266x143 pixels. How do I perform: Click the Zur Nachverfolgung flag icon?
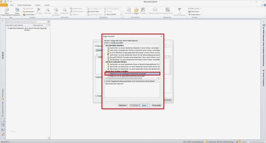tap(179, 9)
